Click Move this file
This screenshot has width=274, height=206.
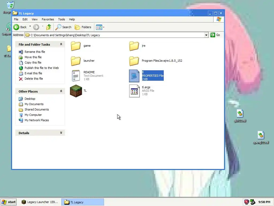[33, 57]
